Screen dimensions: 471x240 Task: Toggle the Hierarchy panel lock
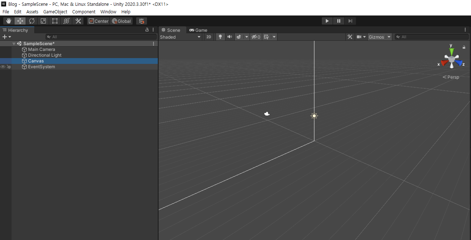tap(147, 30)
